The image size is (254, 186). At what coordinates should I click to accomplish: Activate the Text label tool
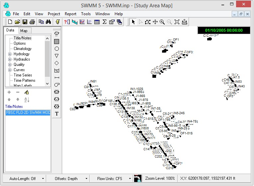57,114
